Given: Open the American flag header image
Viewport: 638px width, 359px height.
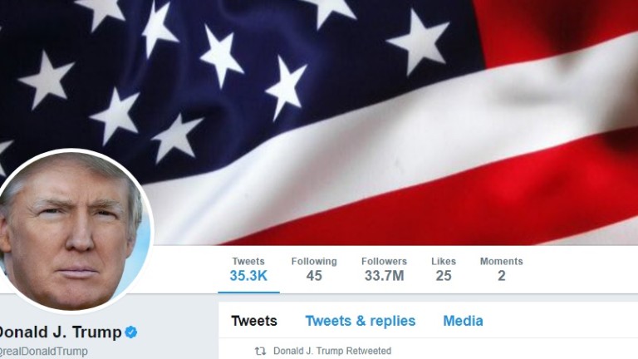Looking at the screenshot, I should 319,122.
